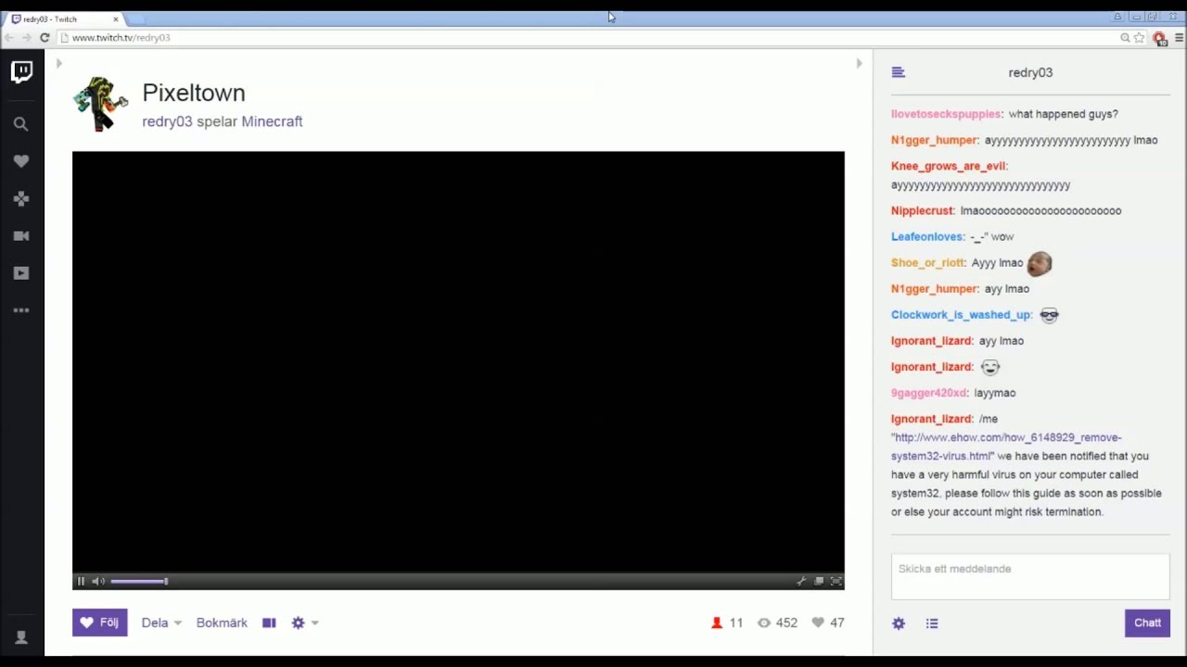Go forward in the browser

tap(26, 38)
